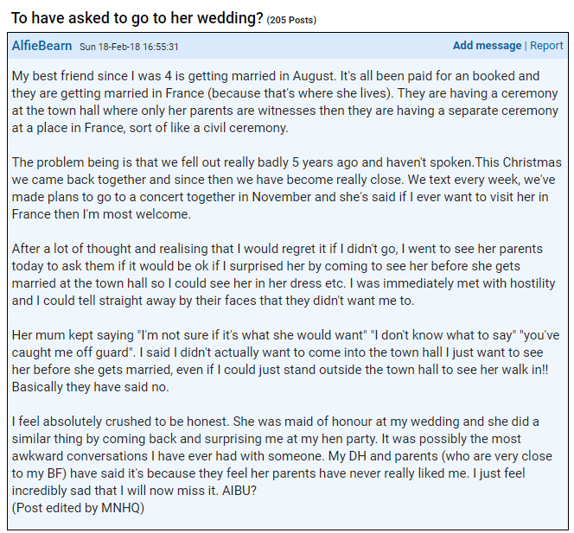Image resolution: width=574 pixels, height=533 pixels.
Task: Click the line starting 'awkward conversations I have ever'
Action: pos(282,456)
